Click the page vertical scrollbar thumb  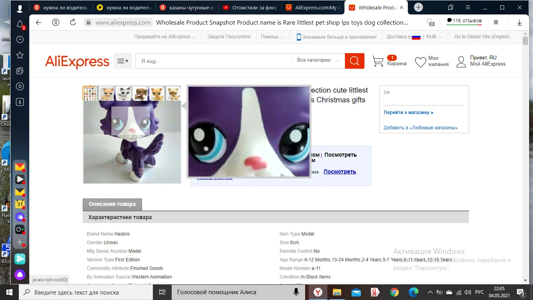click(x=526, y=41)
